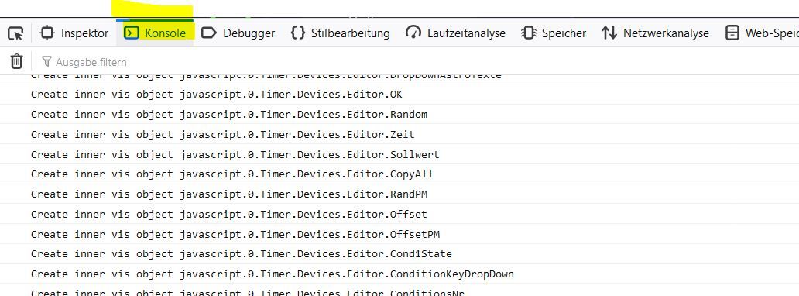
Task: Activate the element picker arrow icon
Action: [x=15, y=33]
